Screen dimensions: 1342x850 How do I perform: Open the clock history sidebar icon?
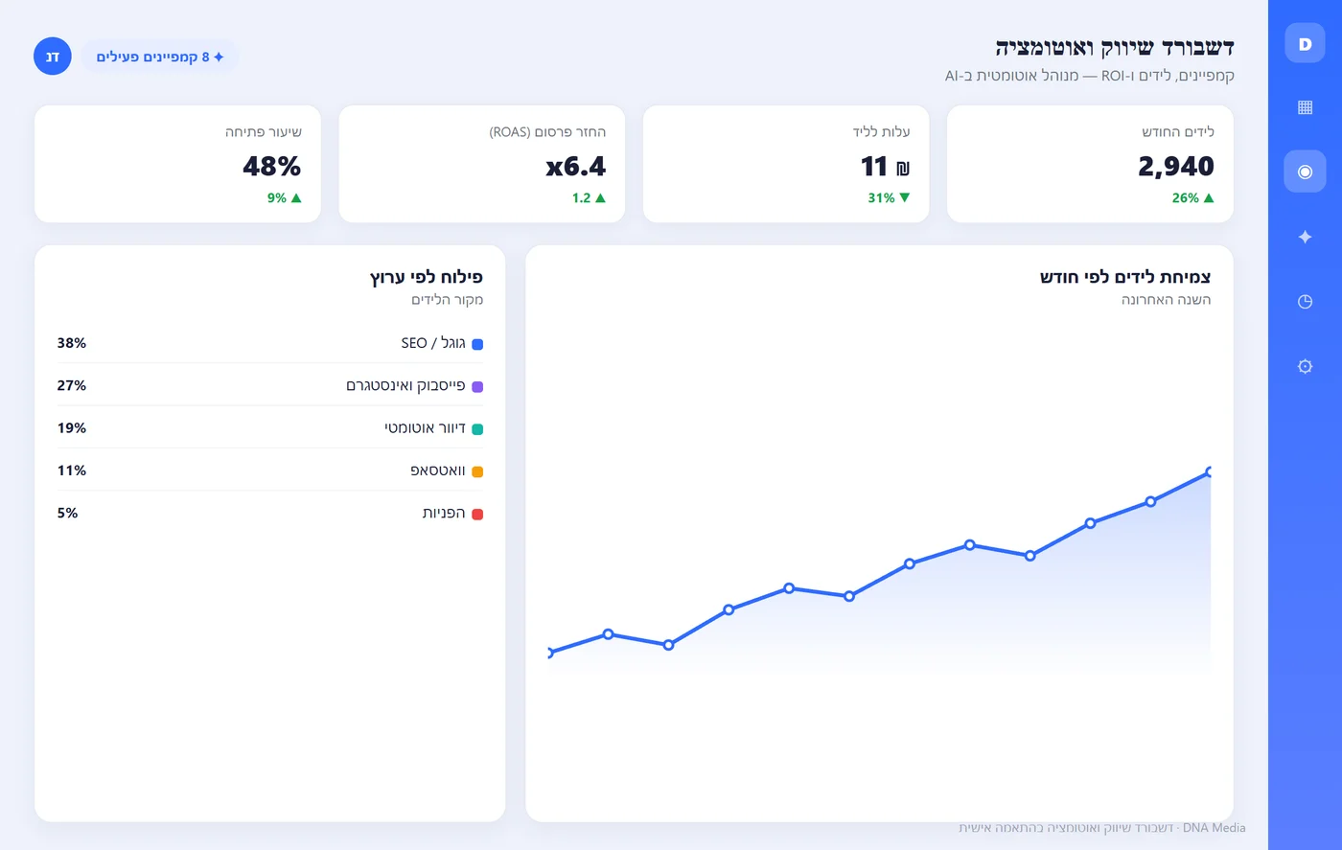click(1305, 301)
